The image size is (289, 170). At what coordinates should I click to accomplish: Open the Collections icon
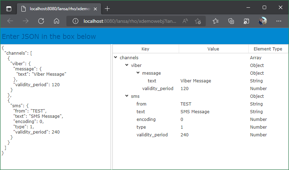click(231, 21)
